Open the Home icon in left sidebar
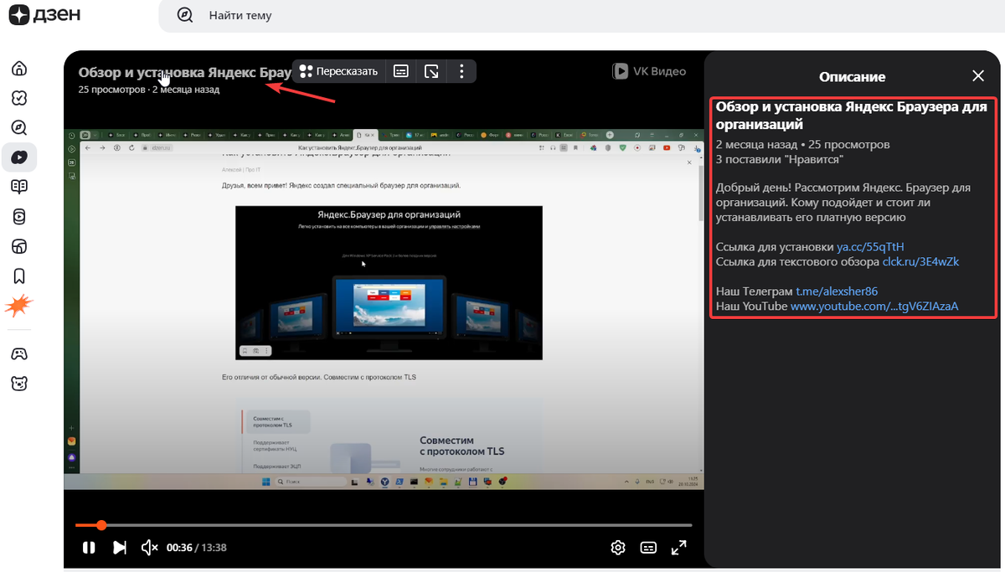 [x=18, y=69]
